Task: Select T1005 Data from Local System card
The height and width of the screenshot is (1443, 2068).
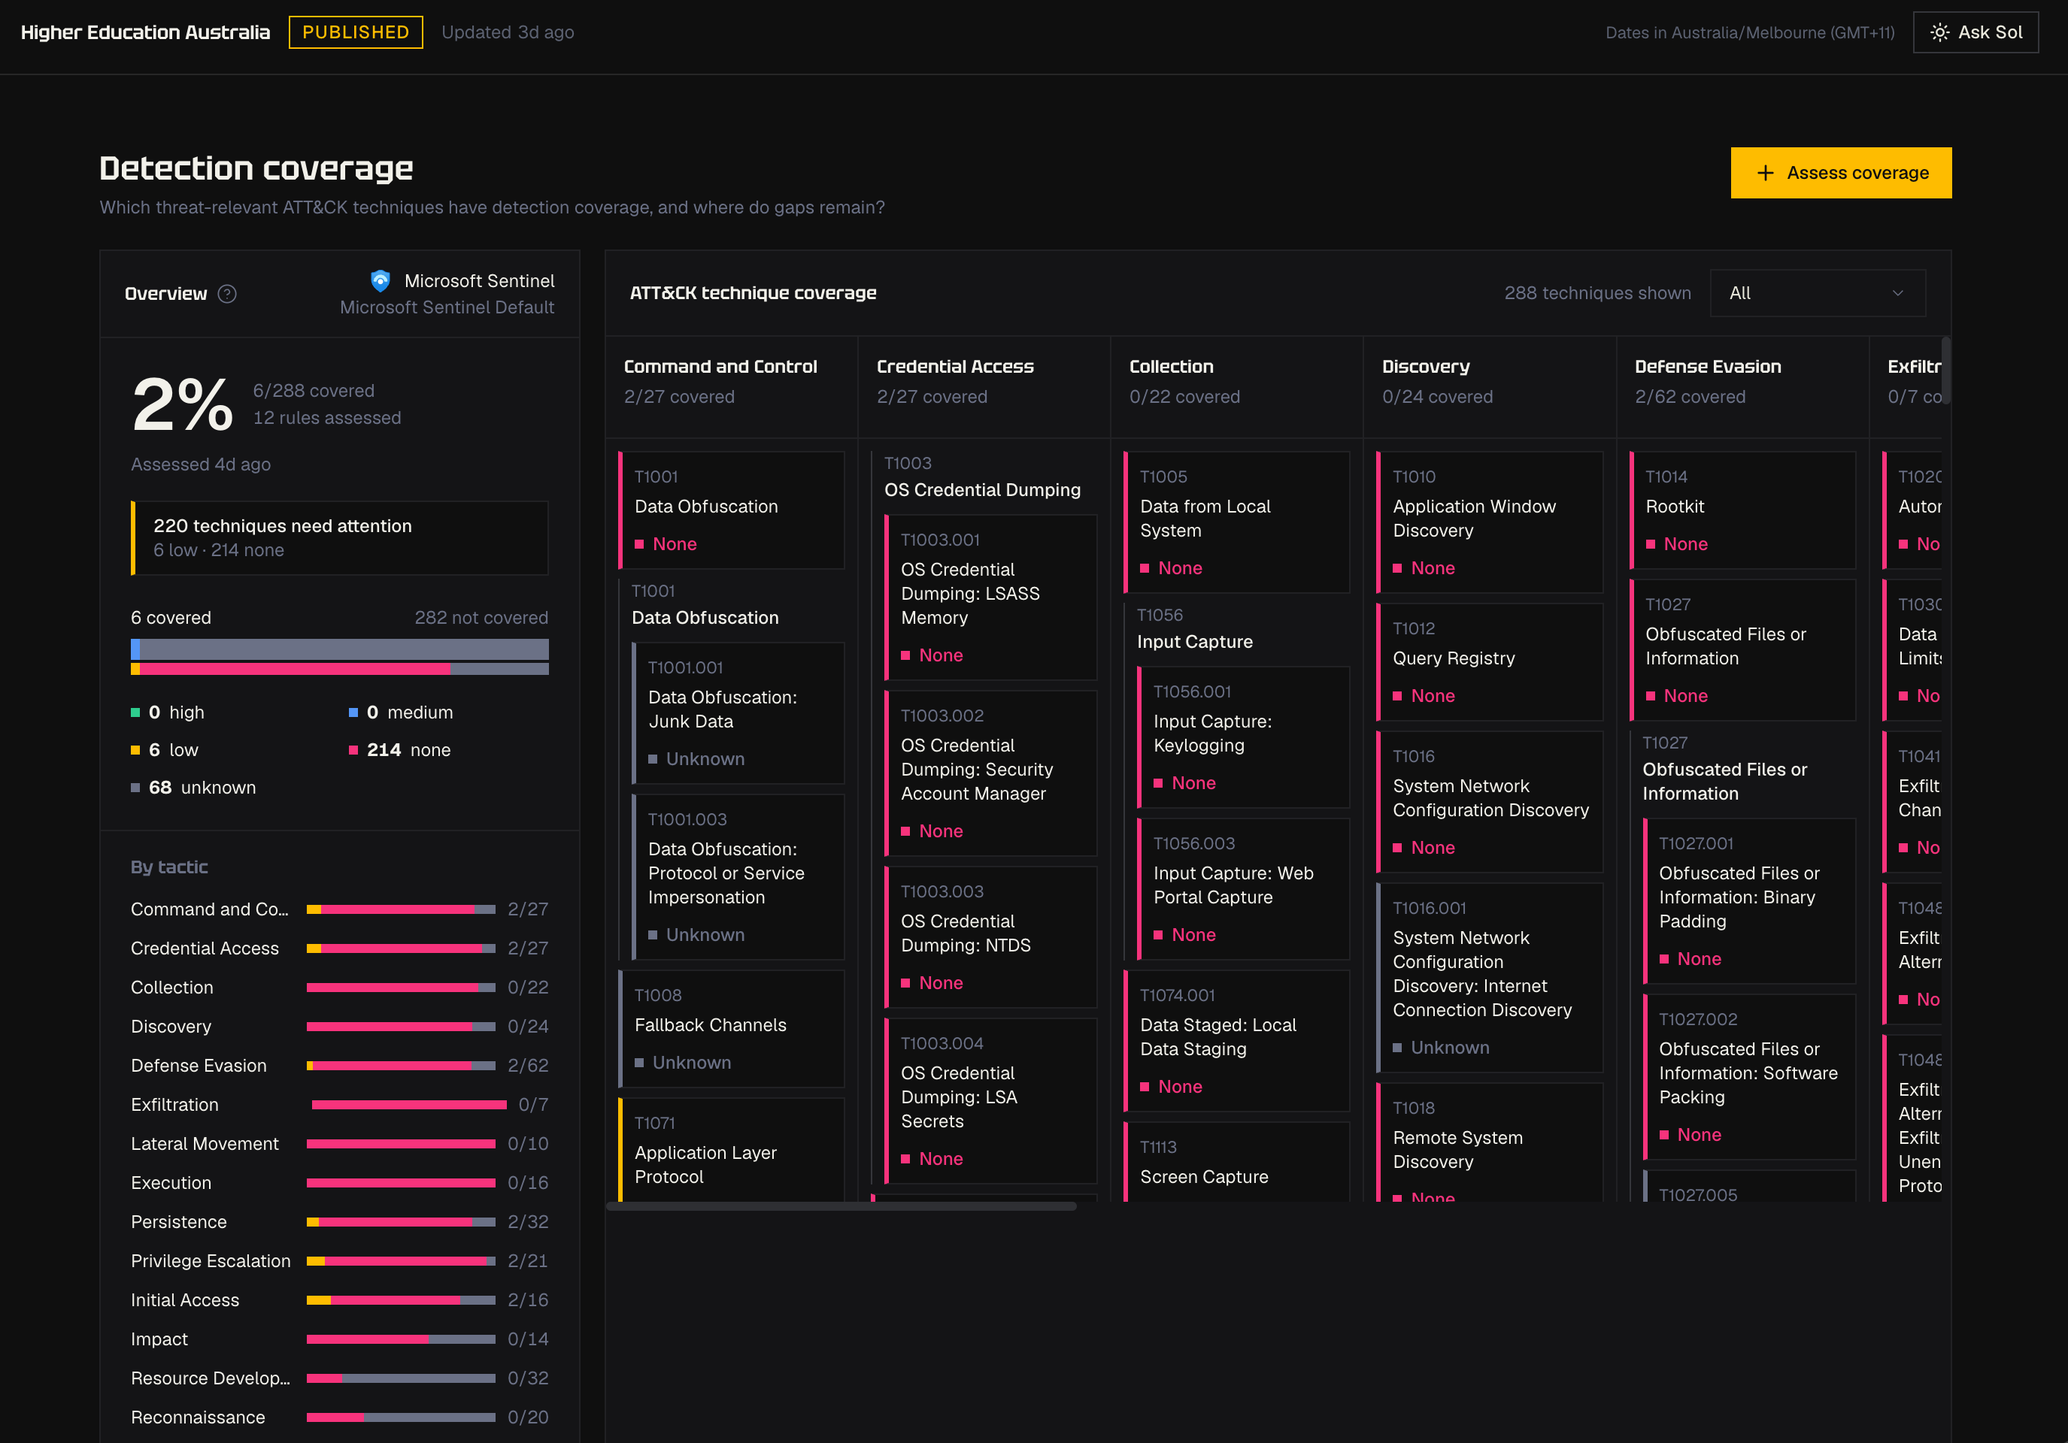Action: 1236,522
